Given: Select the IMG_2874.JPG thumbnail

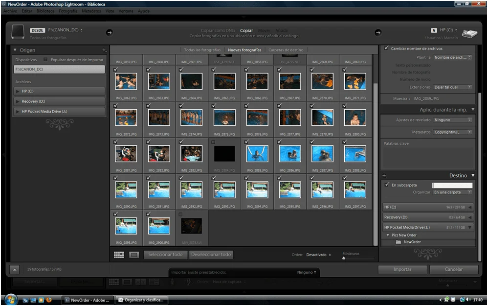Looking at the screenshot, I should pyautogui.click(x=191, y=118).
